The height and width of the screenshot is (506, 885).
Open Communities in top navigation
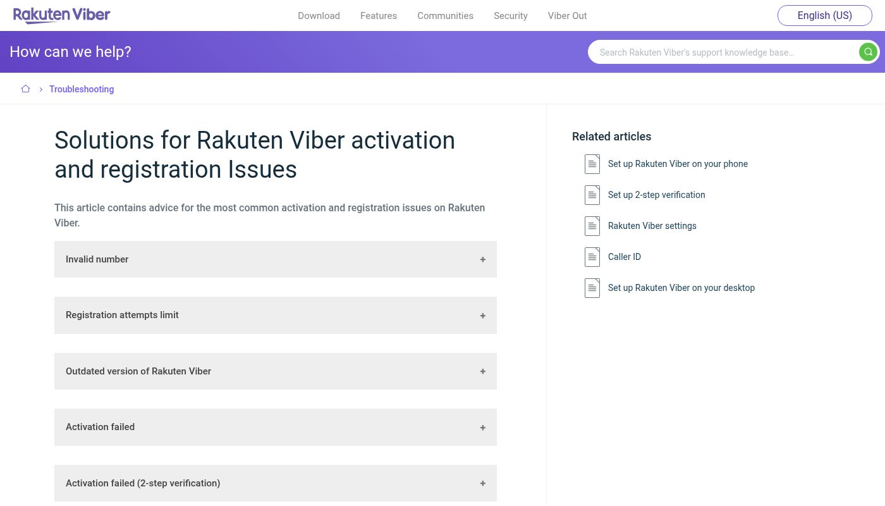pyautogui.click(x=445, y=16)
